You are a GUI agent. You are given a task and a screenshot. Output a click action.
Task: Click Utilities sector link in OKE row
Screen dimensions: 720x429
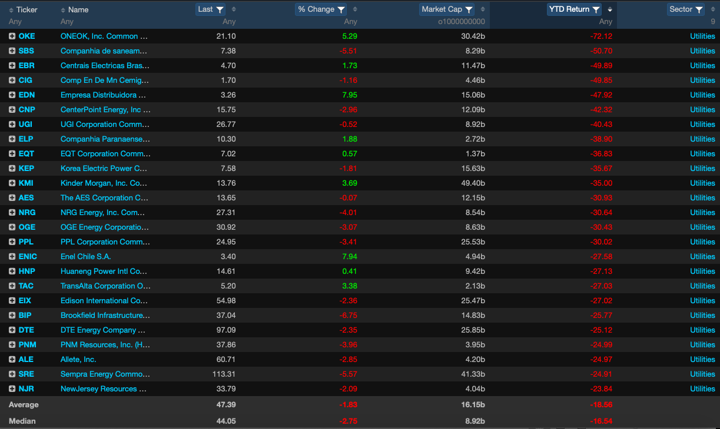pos(702,36)
